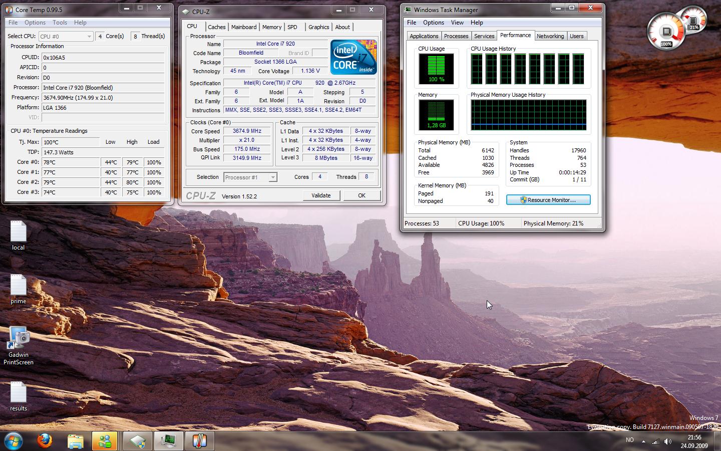Click the OK button in CPU-Z
The image size is (721, 451).
pyautogui.click(x=362, y=195)
